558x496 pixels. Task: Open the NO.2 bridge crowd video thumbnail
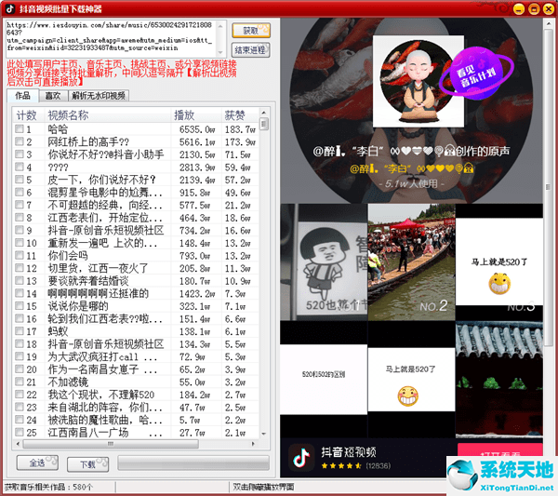point(411,262)
